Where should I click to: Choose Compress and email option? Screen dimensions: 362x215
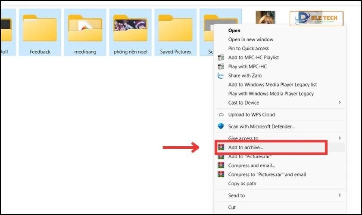pyautogui.click(x=251, y=166)
